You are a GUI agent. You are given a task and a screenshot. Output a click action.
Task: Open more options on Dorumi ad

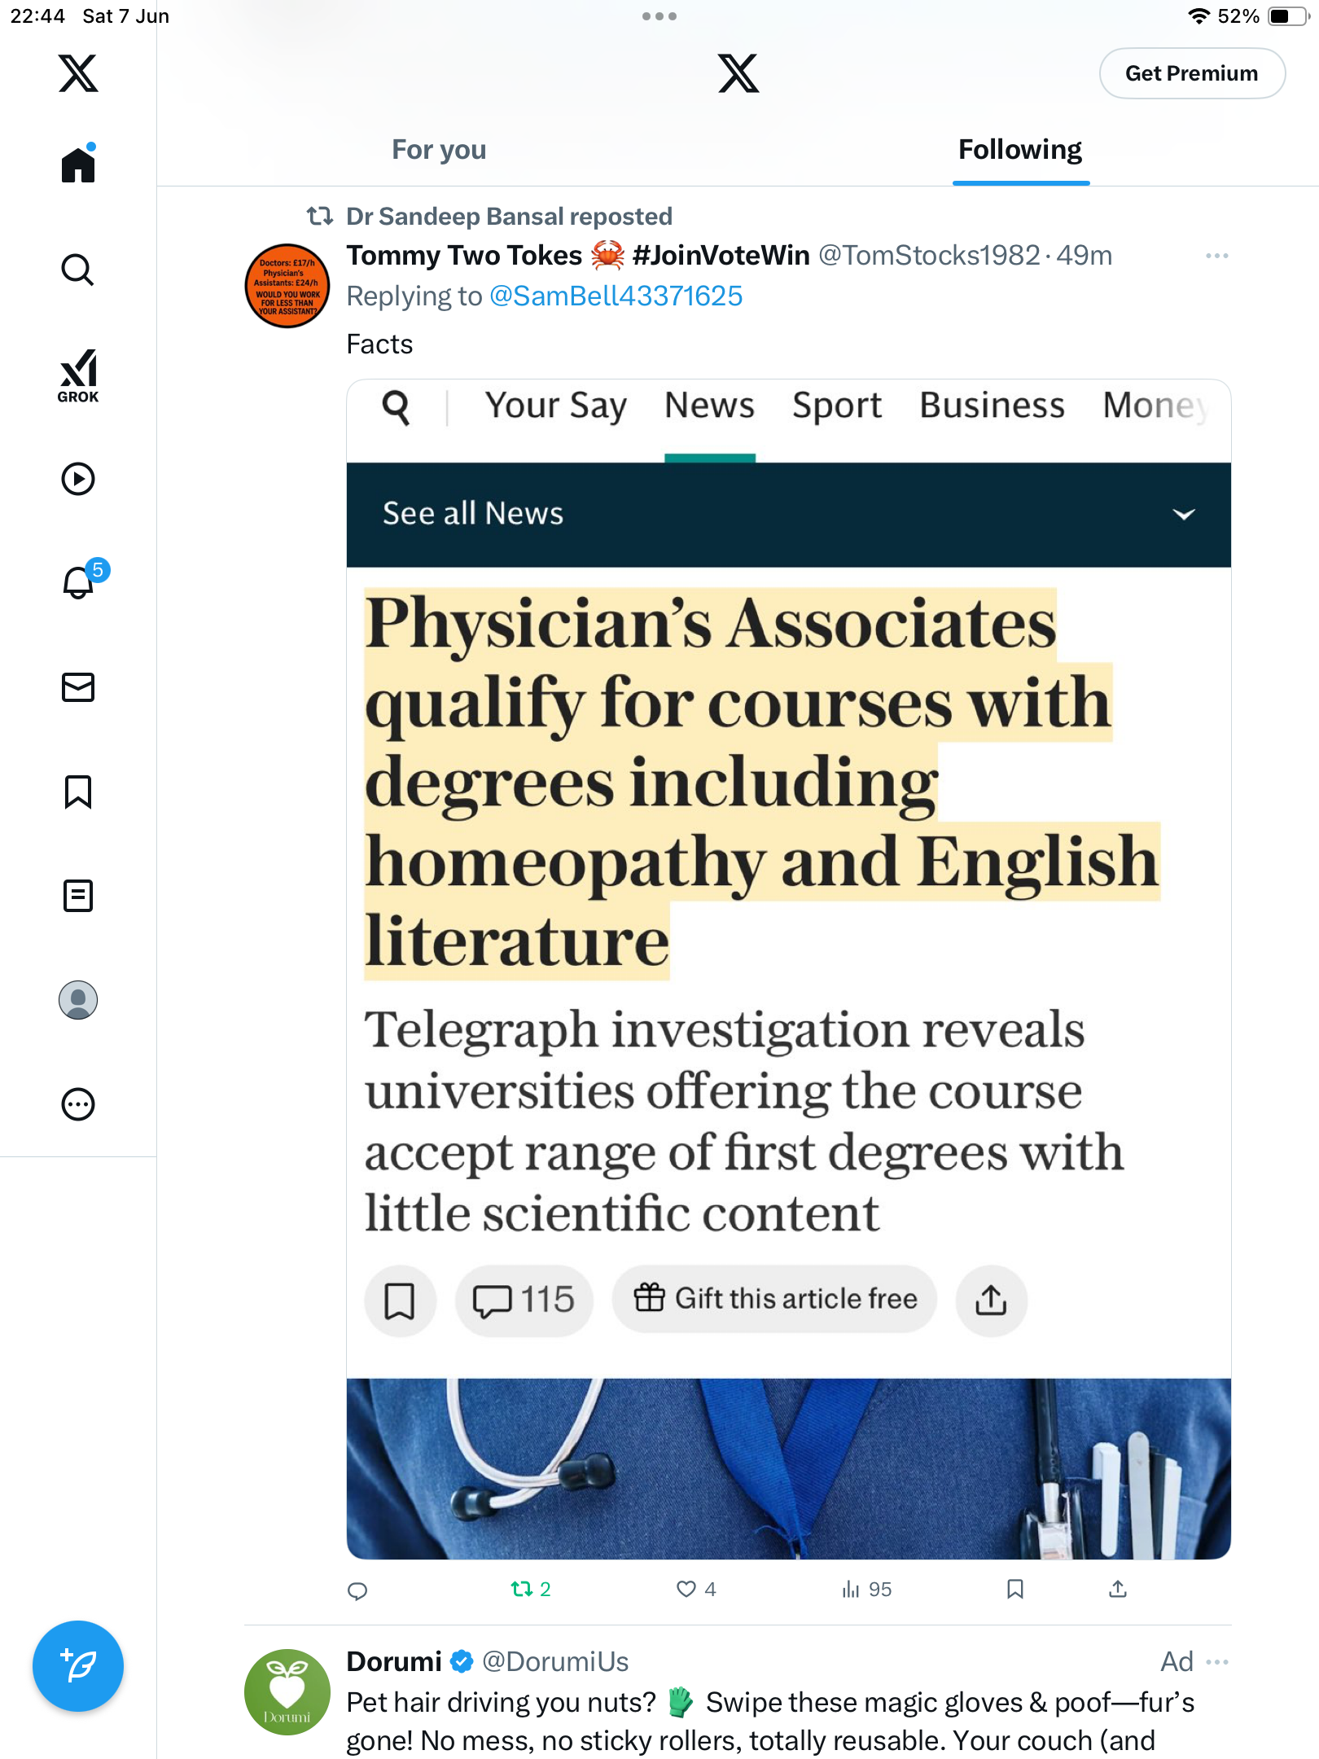pos(1217,1661)
